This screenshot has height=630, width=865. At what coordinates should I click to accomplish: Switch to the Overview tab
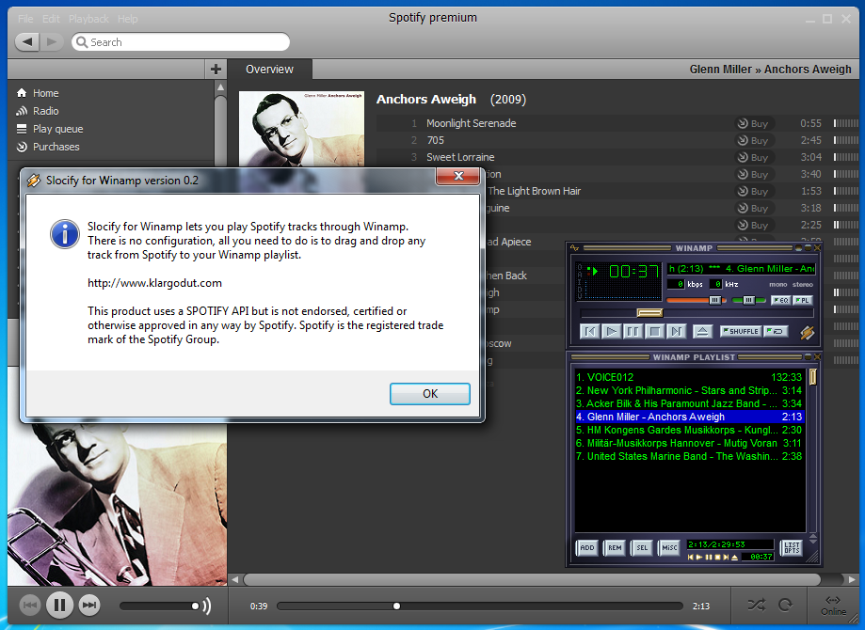270,70
